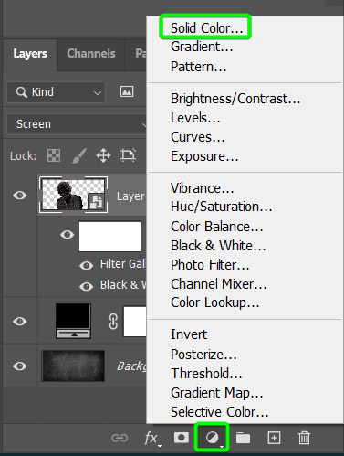The image size is (344, 456).
Task: Select Color Lookup adjustment
Action: pos(215,302)
